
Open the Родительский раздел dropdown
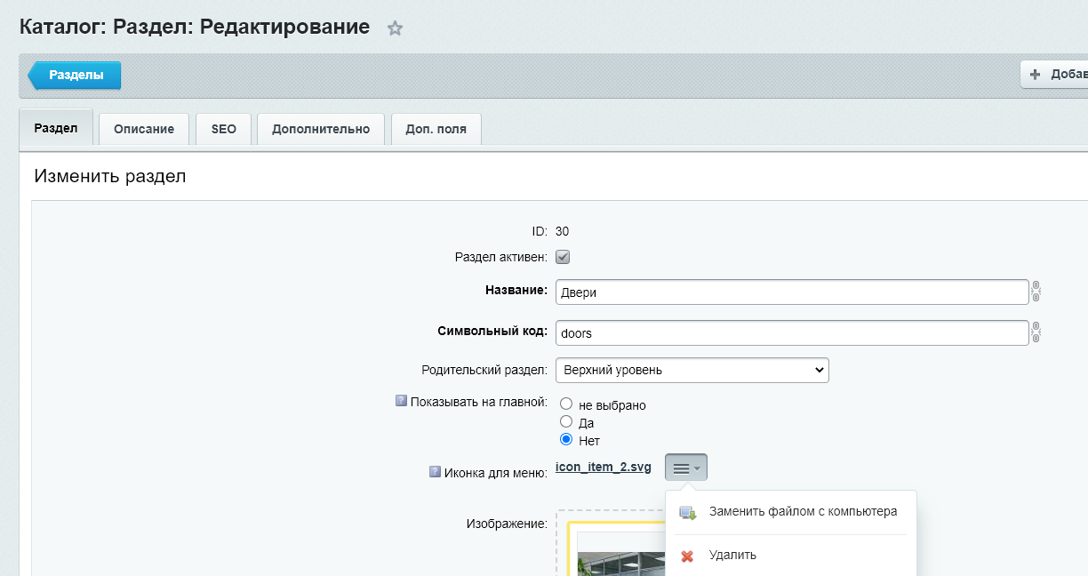click(x=692, y=370)
